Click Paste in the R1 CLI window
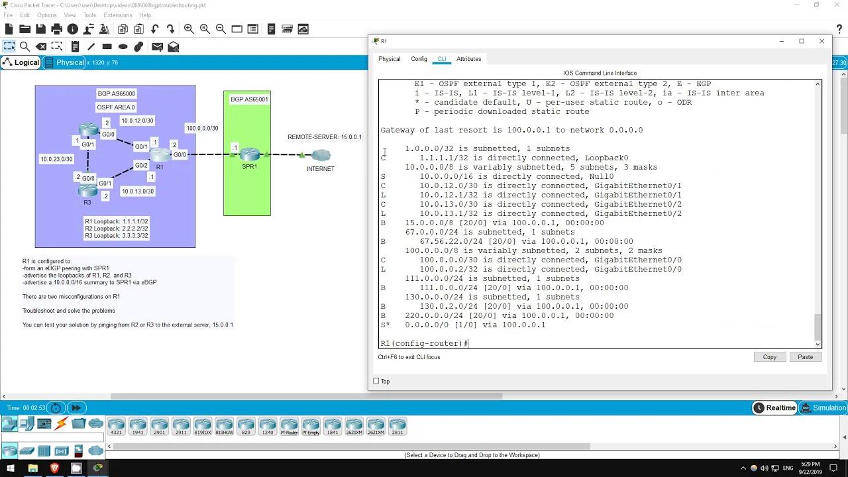 pos(806,357)
